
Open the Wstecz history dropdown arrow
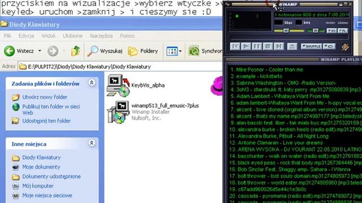(40, 51)
